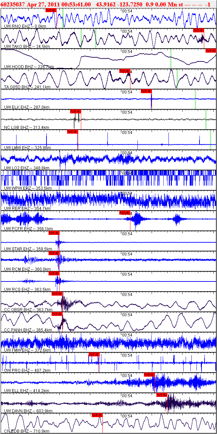
Task: Click the 'UW LMW EHZ -- 325.8km' label
Action: pos(28,147)
